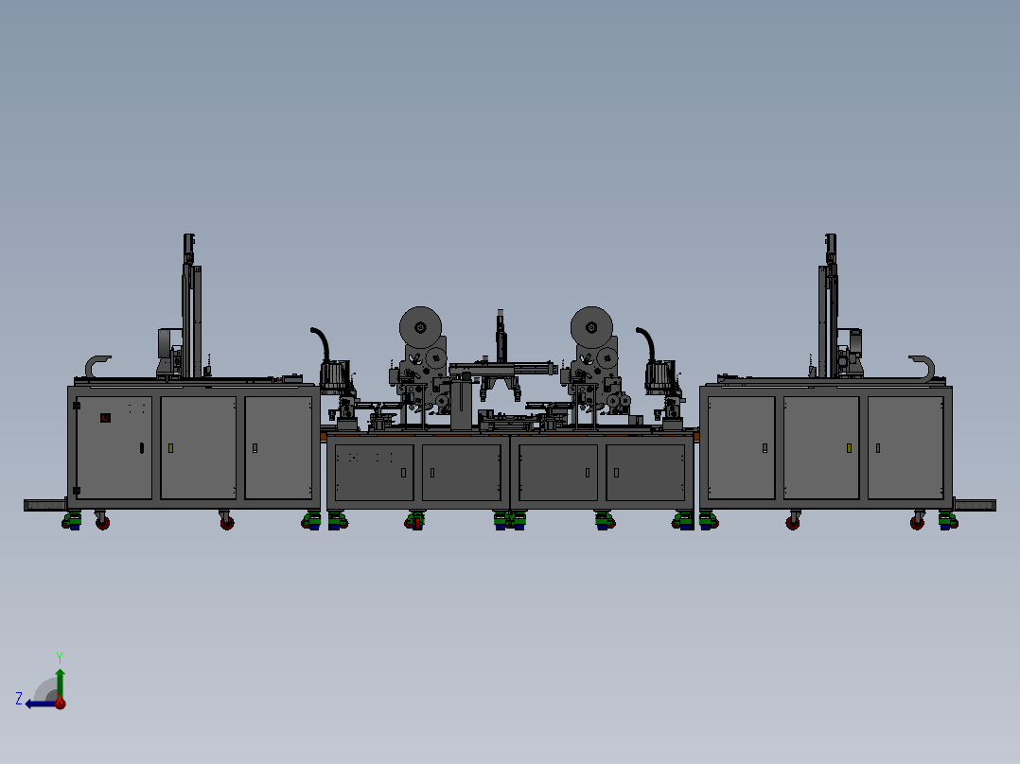Click the blue Z axis arrow of the triad
Screen dimensions: 1020x764
41,703
